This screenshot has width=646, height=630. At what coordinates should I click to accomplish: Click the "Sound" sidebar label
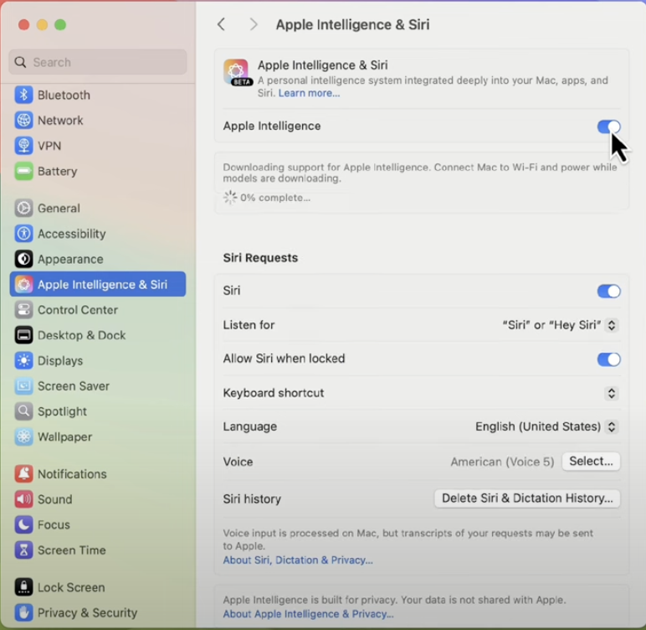[x=54, y=499]
